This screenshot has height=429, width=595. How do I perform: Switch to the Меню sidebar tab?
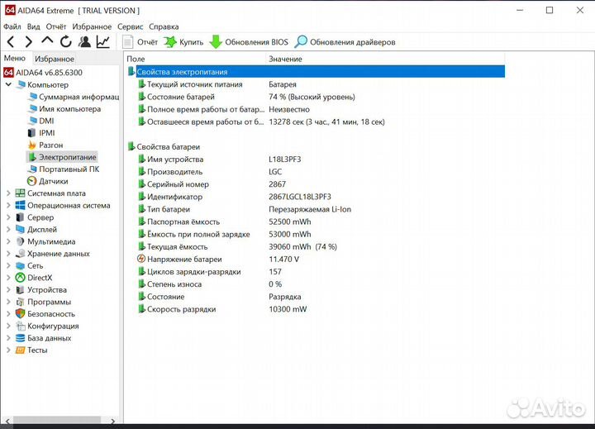[x=14, y=58]
